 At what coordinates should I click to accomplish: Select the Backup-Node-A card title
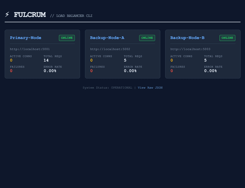[107, 38]
